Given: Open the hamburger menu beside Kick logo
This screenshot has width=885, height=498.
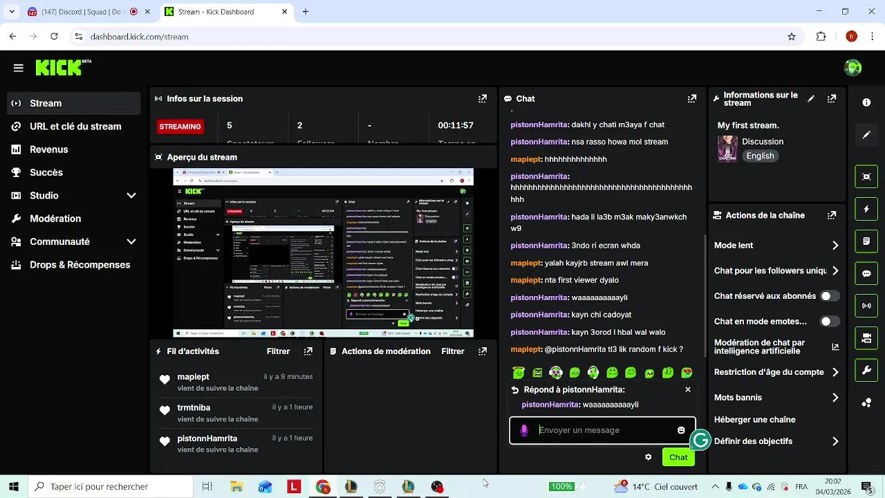Looking at the screenshot, I should (19, 68).
